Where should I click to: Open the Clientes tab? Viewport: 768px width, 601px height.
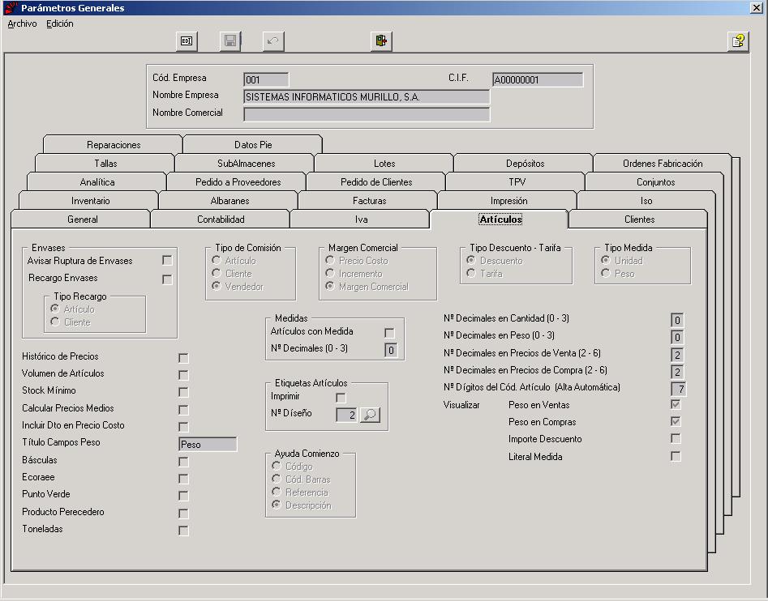pyautogui.click(x=639, y=219)
